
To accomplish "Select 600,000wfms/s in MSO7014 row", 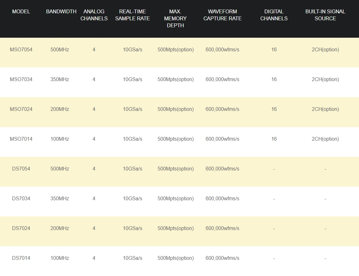I will 222,139.
